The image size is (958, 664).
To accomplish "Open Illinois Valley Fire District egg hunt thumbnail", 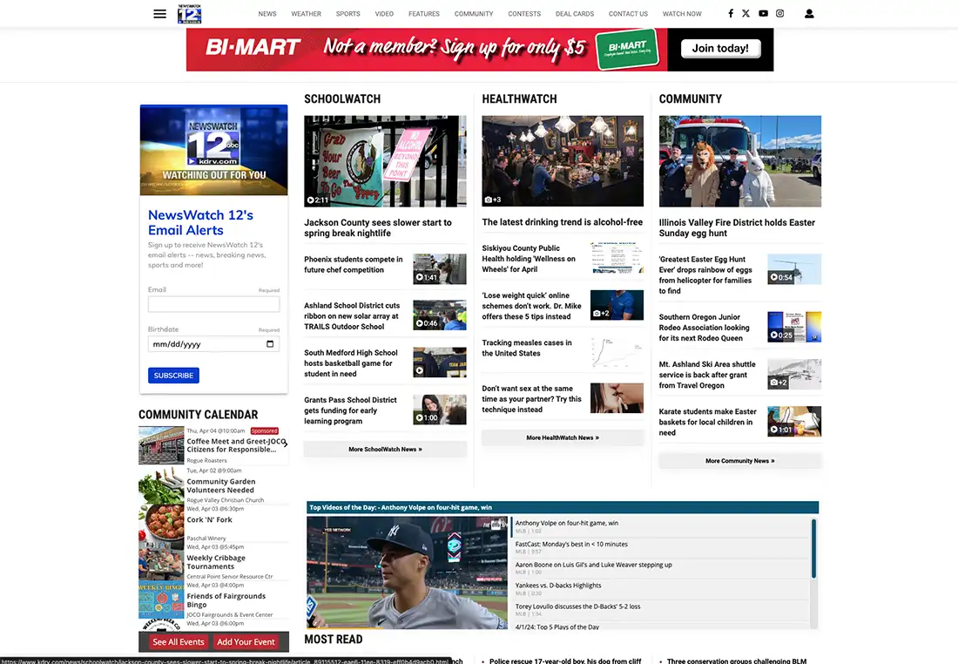I will (740, 161).
